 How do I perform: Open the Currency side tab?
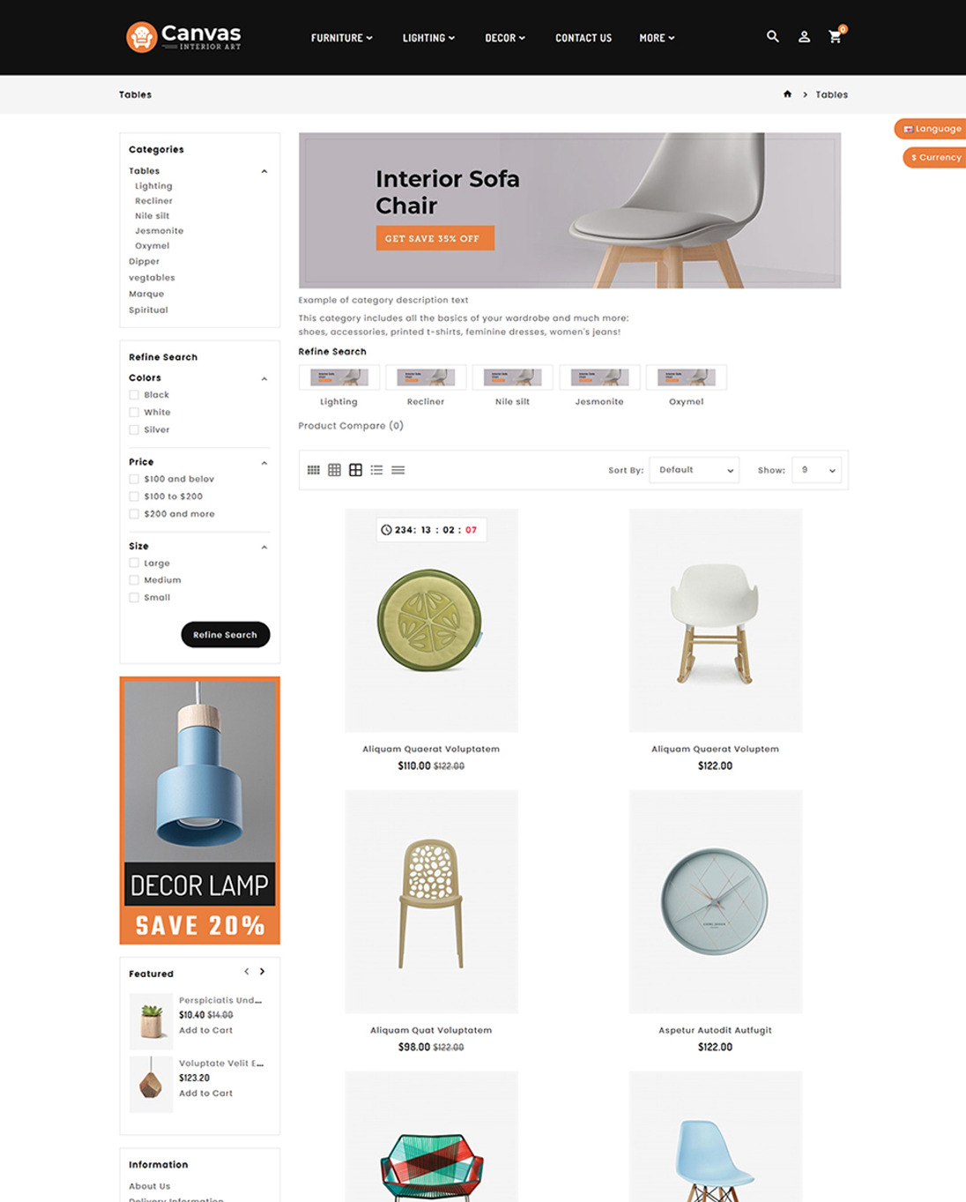click(934, 158)
